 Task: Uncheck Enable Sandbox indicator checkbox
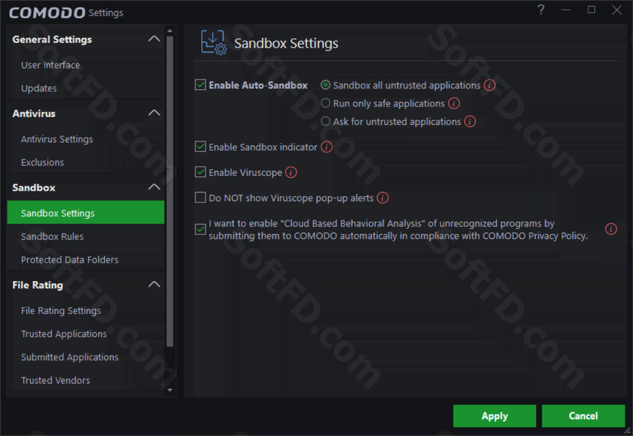point(201,146)
